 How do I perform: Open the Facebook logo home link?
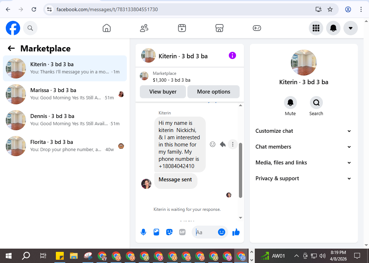[13, 28]
